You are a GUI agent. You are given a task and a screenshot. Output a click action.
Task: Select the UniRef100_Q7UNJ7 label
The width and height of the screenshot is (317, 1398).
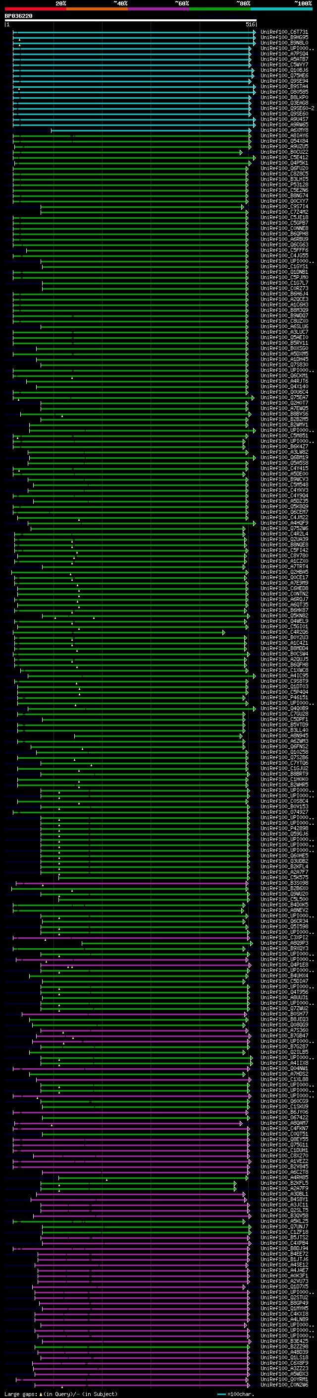284,1226
